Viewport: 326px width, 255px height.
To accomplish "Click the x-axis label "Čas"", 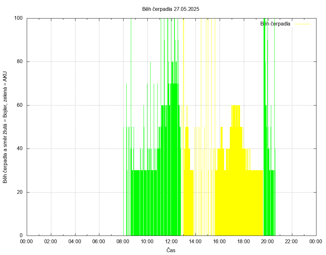I will [x=171, y=250].
